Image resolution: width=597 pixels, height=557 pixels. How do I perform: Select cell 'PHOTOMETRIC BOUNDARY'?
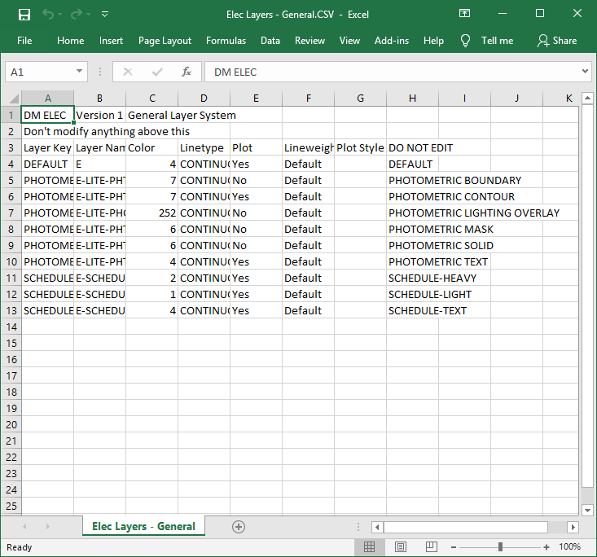tap(412, 180)
